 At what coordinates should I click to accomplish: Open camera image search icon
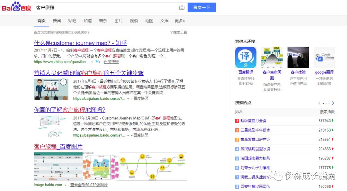click(182, 7)
